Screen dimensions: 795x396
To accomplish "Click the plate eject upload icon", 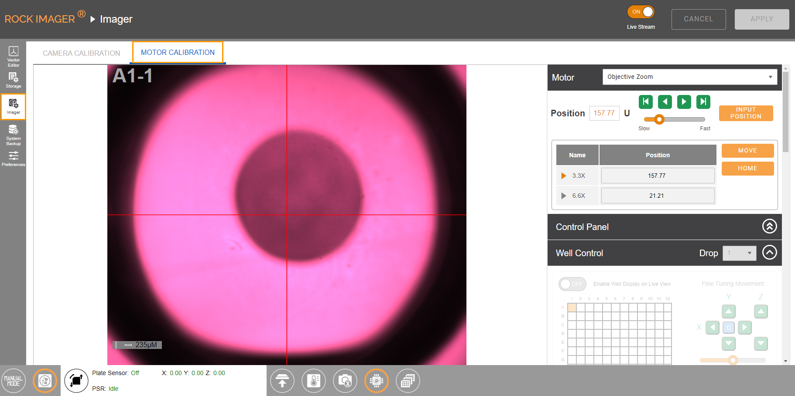I will (282, 381).
